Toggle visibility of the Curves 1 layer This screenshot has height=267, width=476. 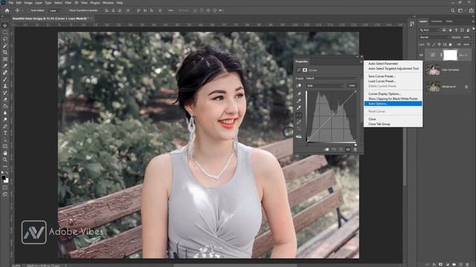click(x=421, y=55)
